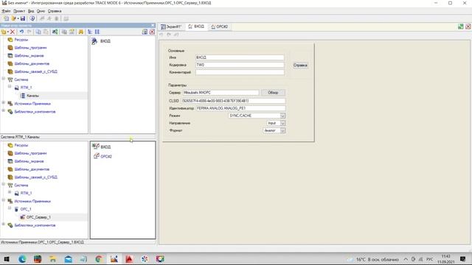Open the Вид menu
Screen dimensions: 472x265
pyautogui.click(x=31, y=11)
